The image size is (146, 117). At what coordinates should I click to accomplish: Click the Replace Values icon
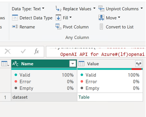click(x=58, y=9)
